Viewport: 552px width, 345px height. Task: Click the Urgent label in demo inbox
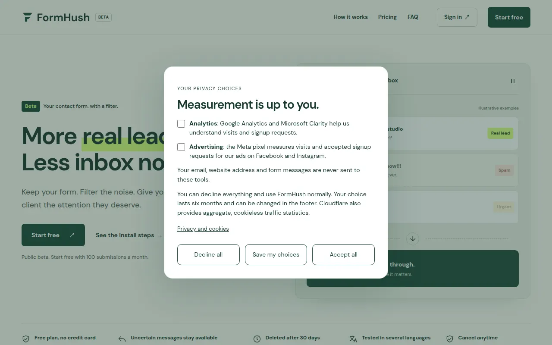504,207
